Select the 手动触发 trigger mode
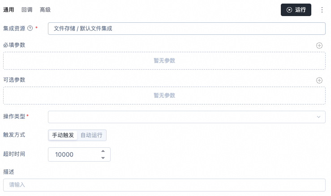The height and width of the screenshot is (196, 331). pyautogui.click(x=63, y=135)
